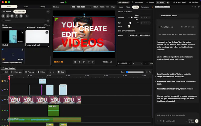Step back one frame in monitor
The height and width of the screenshot is (126, 201).
pos(79,62)
